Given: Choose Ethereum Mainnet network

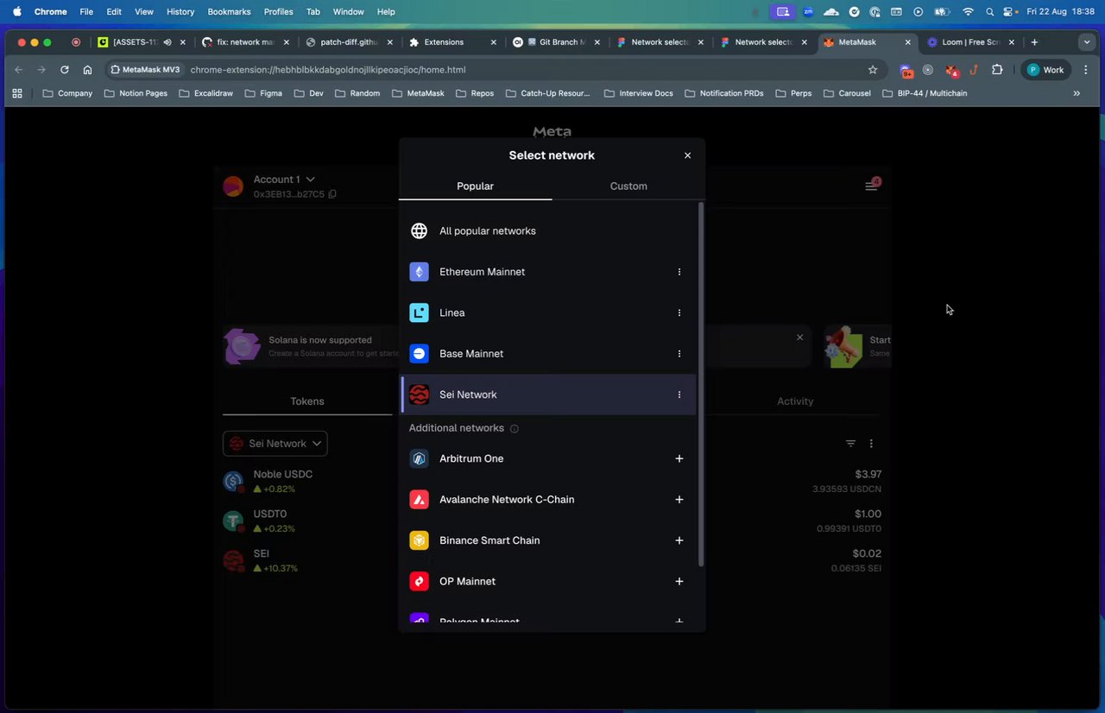Looking at the screenshot, I should (x=548, y=272).
